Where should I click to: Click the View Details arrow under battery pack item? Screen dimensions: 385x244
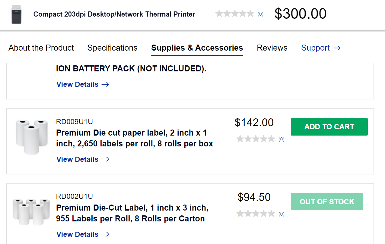click(x=105, y=84)
